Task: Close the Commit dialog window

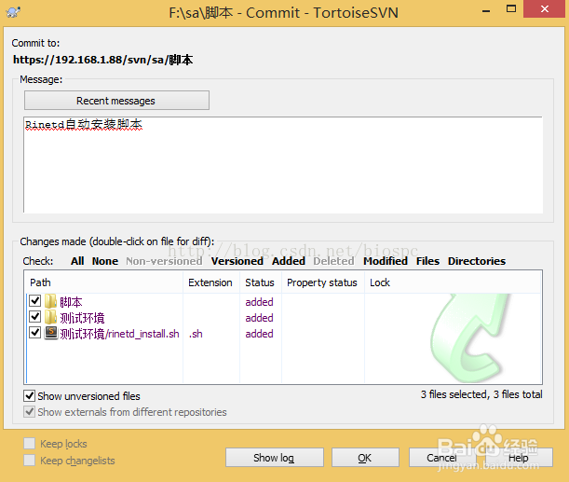Action: click(545, 9)
